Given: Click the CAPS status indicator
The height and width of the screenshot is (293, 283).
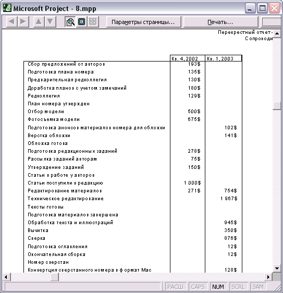Looking at the screenshot, I should click(198, 286).
